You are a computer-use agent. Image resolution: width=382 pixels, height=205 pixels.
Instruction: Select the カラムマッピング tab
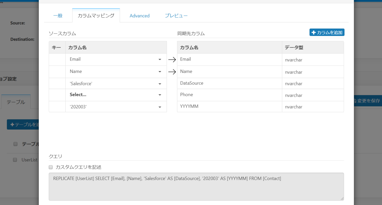click(x=96, y=16)
